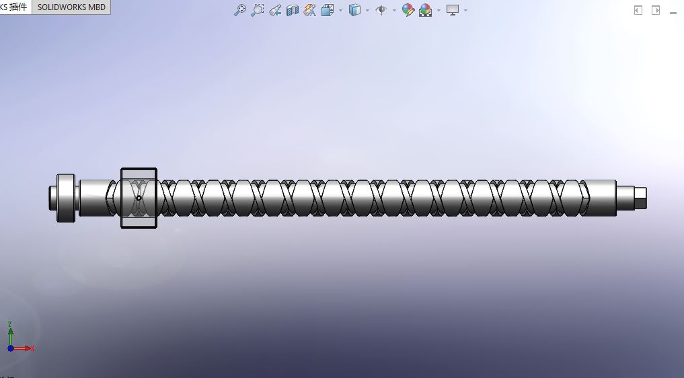Click the Display Style icon

coord(354,10)
